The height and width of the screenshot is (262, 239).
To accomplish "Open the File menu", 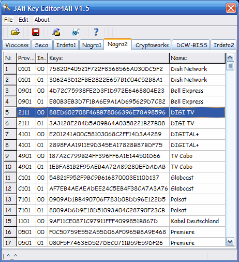I will (x=8, y=20).
